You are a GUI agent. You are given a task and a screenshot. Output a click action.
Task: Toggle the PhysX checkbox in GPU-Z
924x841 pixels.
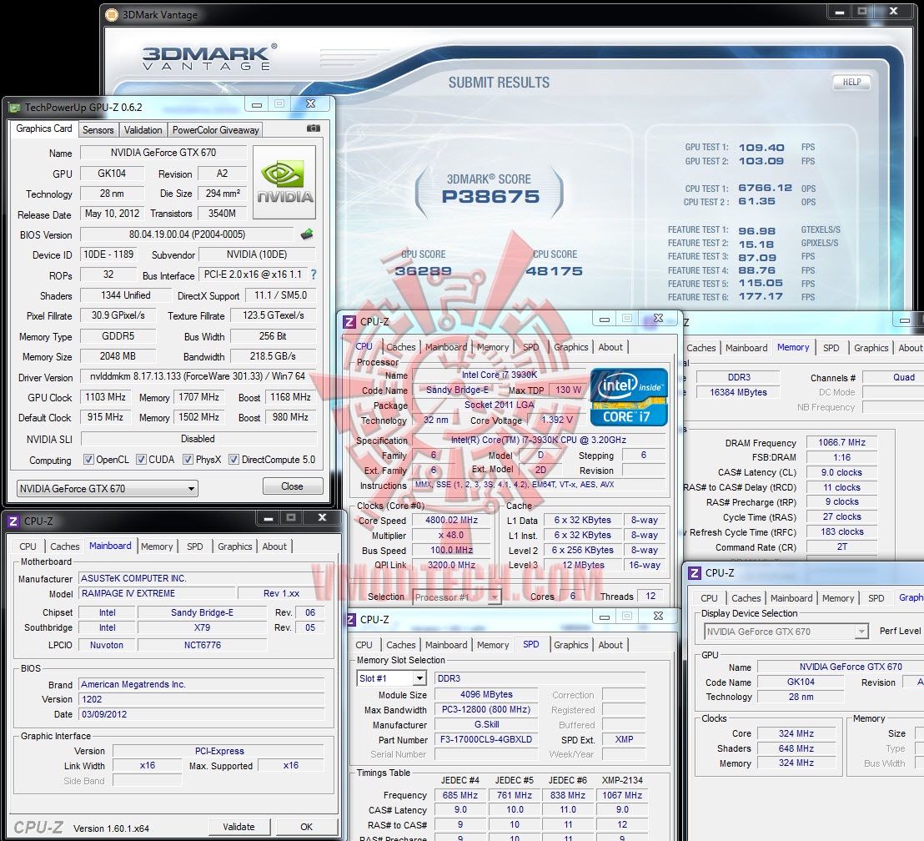tap(188, 460)
